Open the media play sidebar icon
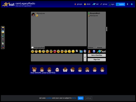The image size is (136, 102). (x=3, y=32)
